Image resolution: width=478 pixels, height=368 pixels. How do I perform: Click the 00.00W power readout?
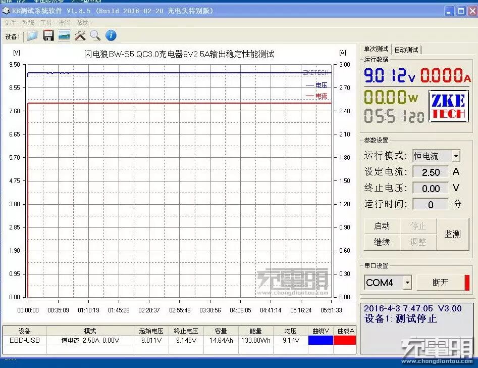(391, 97)
